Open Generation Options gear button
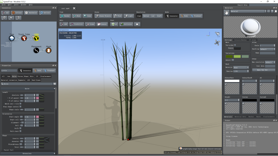This screenshot has width=278, height=156. [45, 13]
